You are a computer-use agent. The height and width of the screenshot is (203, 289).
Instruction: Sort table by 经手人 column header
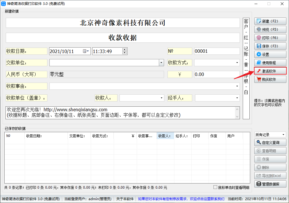pos(183,136)
